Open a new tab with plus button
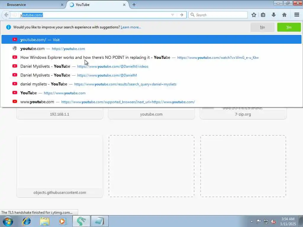The height and width of the screenshot is (227, 303). pos(134,5)
